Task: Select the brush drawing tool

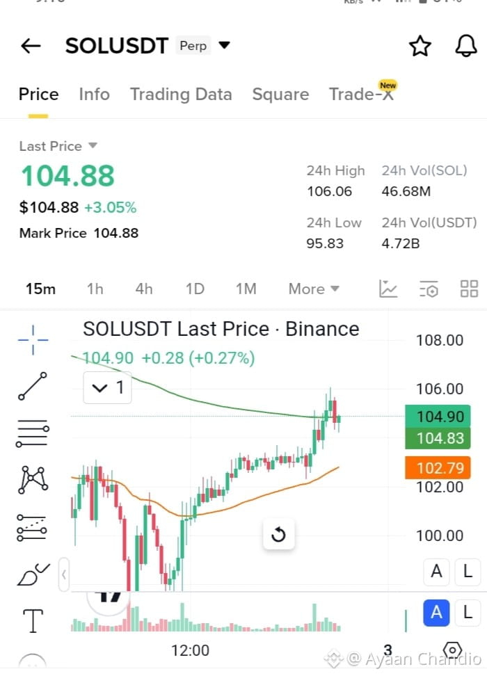Action: (x=33, y=574)
